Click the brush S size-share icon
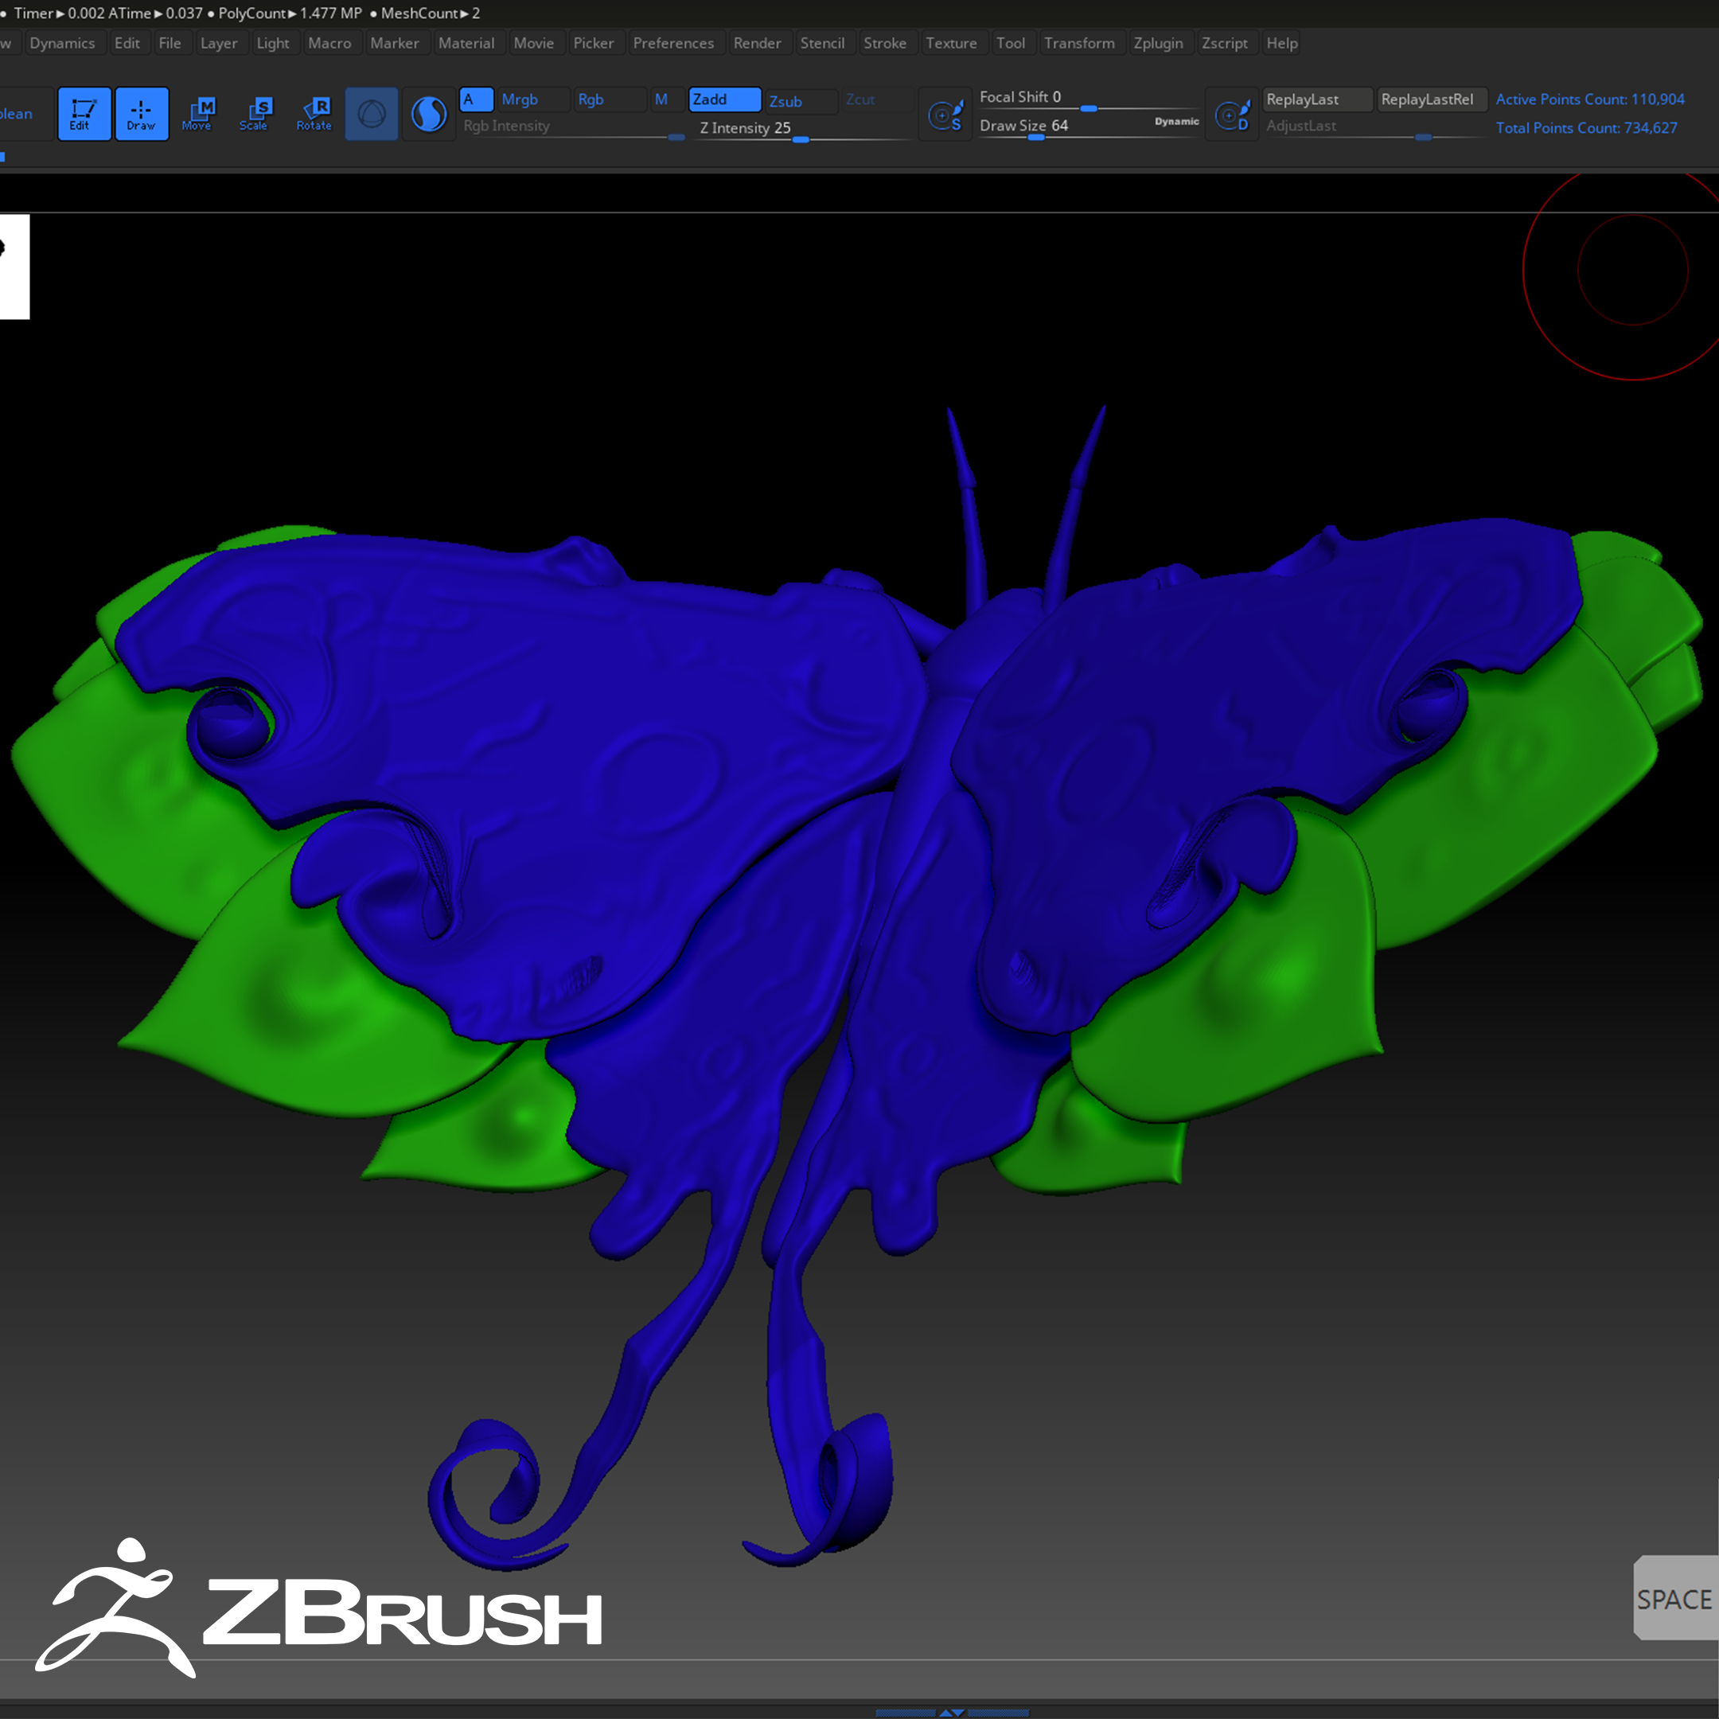1719x1719 pixels. click(x=944, y=115)
